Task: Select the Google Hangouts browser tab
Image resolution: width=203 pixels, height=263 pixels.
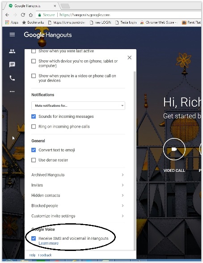Action: pyautogui.click(x=32, y=6)
